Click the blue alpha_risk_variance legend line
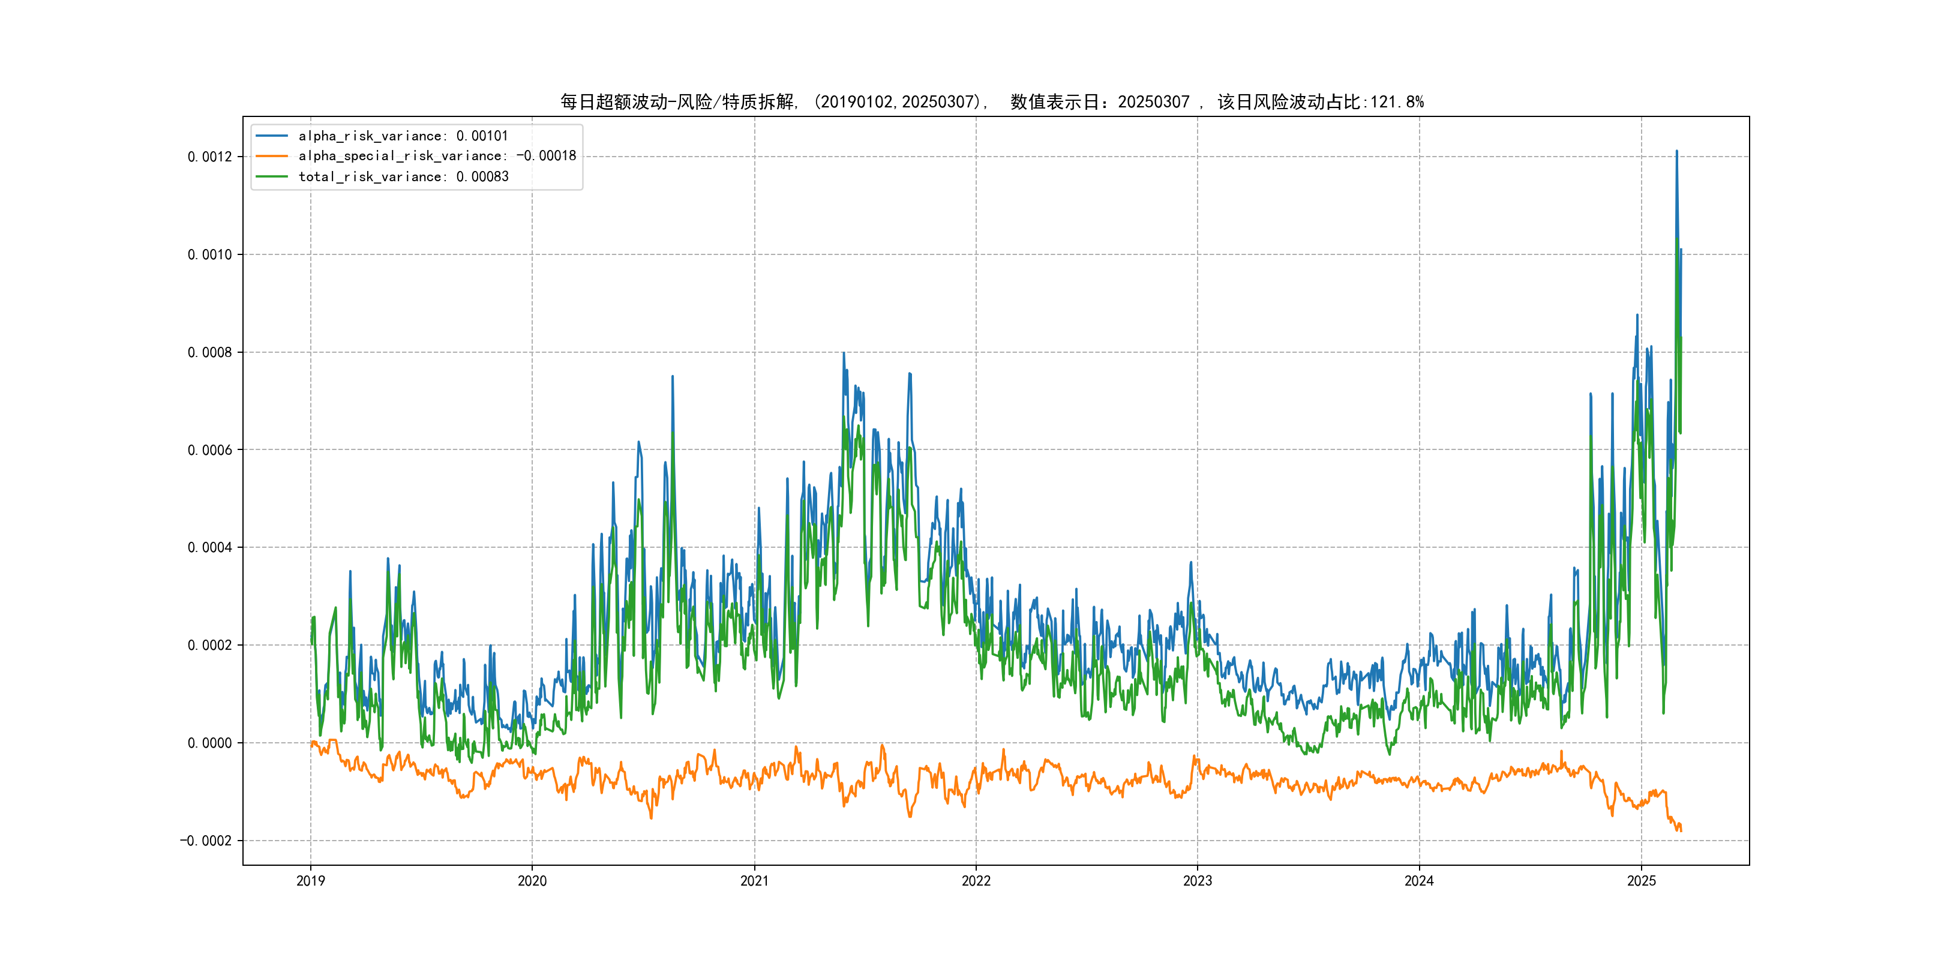The image size is (1944, 972). [x=272, y=136]
